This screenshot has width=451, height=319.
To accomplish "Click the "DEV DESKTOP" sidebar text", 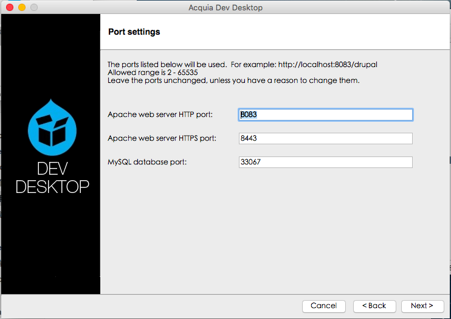I will click(52, 178).
